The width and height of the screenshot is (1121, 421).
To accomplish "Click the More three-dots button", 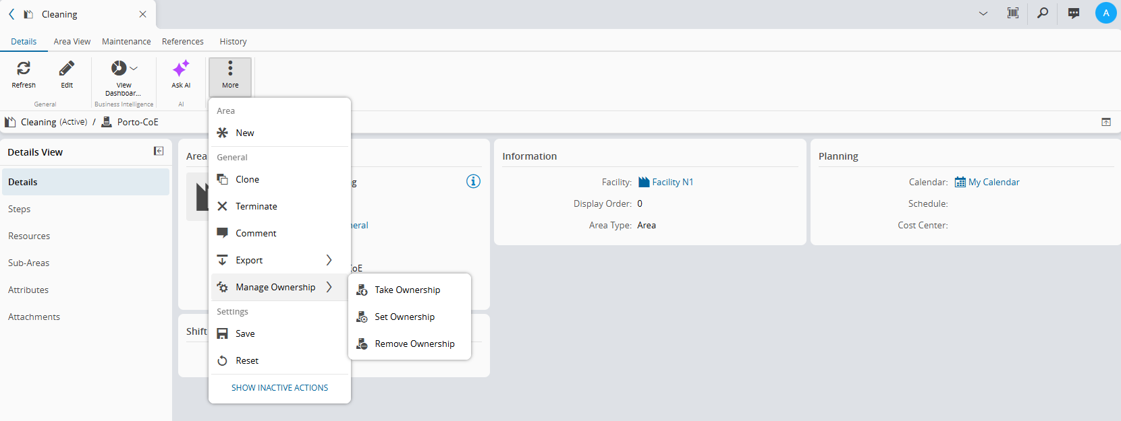I will point(230,76).
